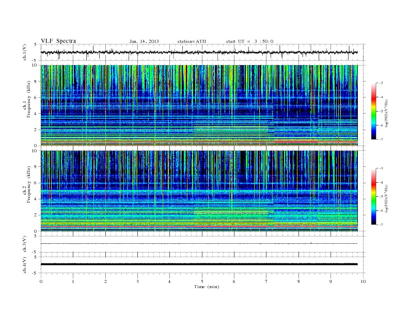Select the "start UT = 3 :50: 0" label
This screenshot has height=316, width=409.
click(249, 41)
